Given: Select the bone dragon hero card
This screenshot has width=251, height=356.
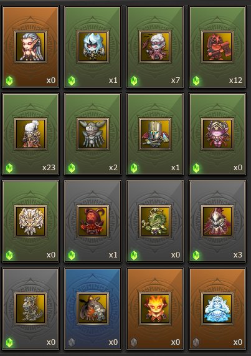Looking at the screenshot, I should pyautogui.click(x=31, y=309).
